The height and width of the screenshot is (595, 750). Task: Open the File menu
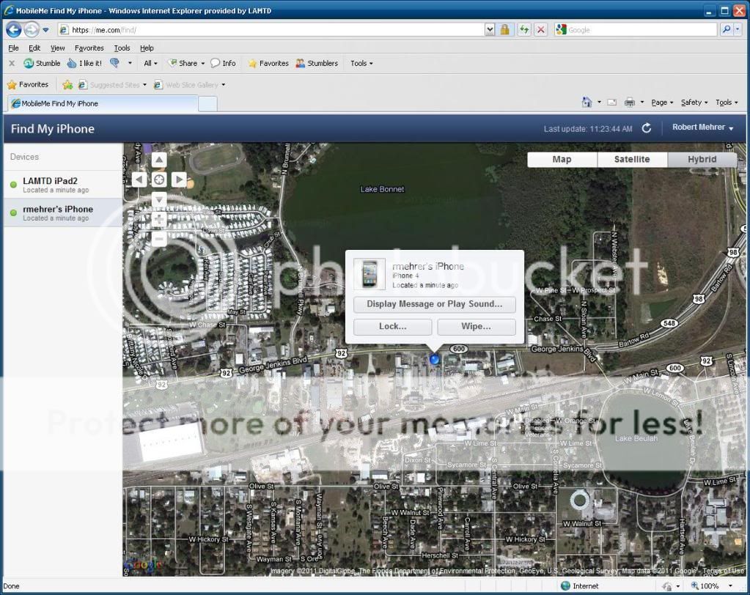(x=13, y=48)
